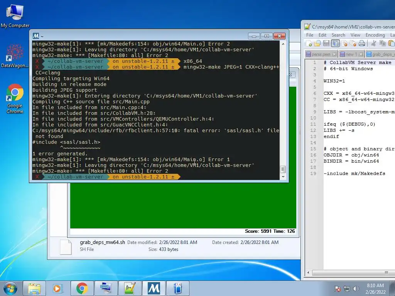
Task: Click the Close All icon in Notepad++
Action: click(x=353, y=44)
